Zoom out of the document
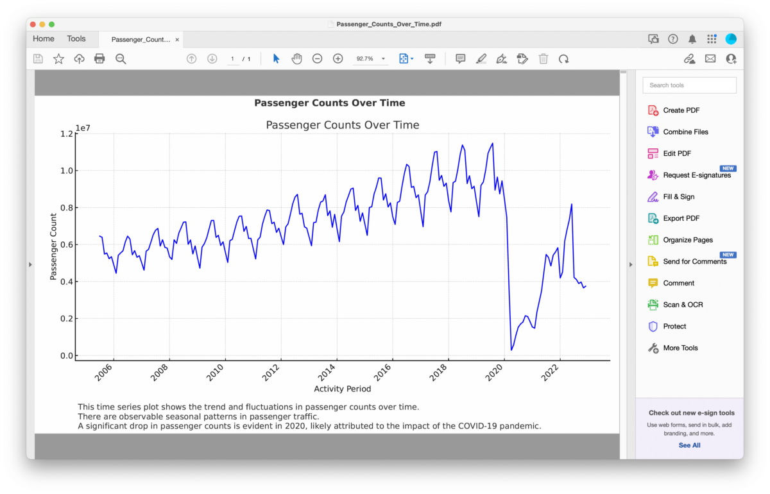The image size is (770, 494). click(317, 58)
